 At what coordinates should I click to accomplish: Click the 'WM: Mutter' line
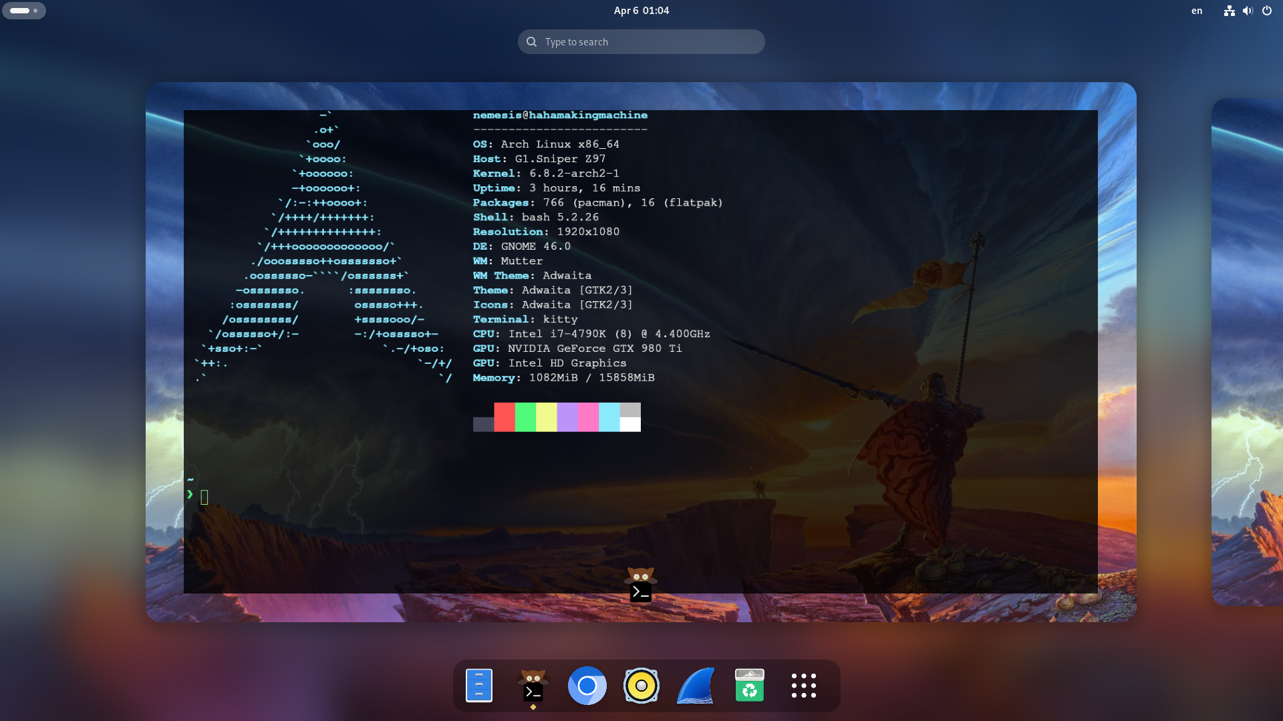pos(508,261)
